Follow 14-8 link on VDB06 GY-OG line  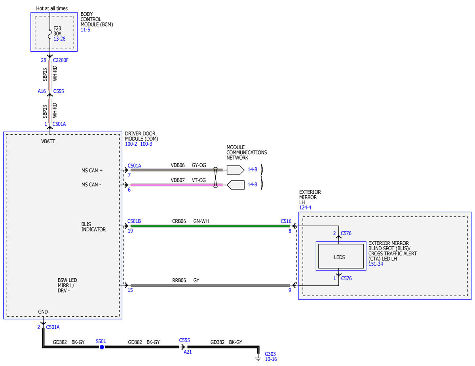[x=252, y=169]
